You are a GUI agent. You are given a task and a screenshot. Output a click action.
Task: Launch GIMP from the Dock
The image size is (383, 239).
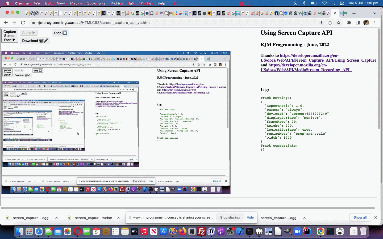pos(173,231)
